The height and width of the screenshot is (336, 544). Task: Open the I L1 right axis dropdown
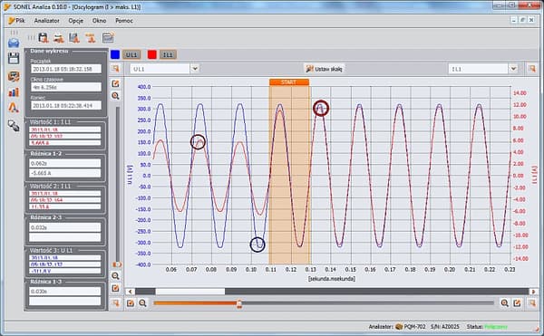coord(483,69)
